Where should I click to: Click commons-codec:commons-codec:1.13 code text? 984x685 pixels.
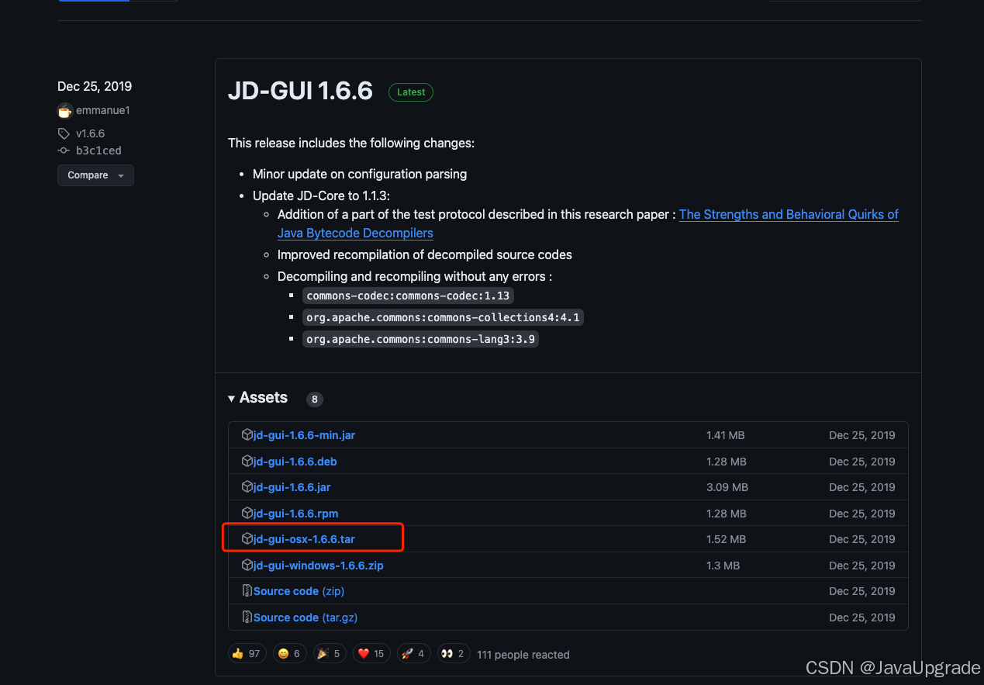[x=408, y=296]
